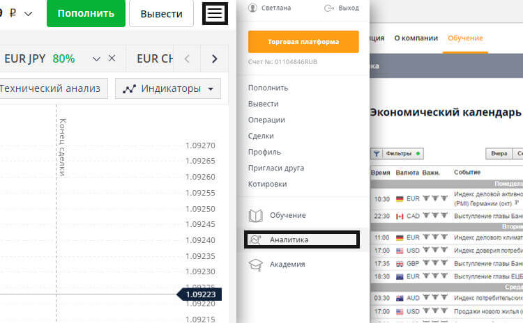Click Australian flag in 03:30 AUD row
This screenshot has height=323, width=523.
[400, 299]
